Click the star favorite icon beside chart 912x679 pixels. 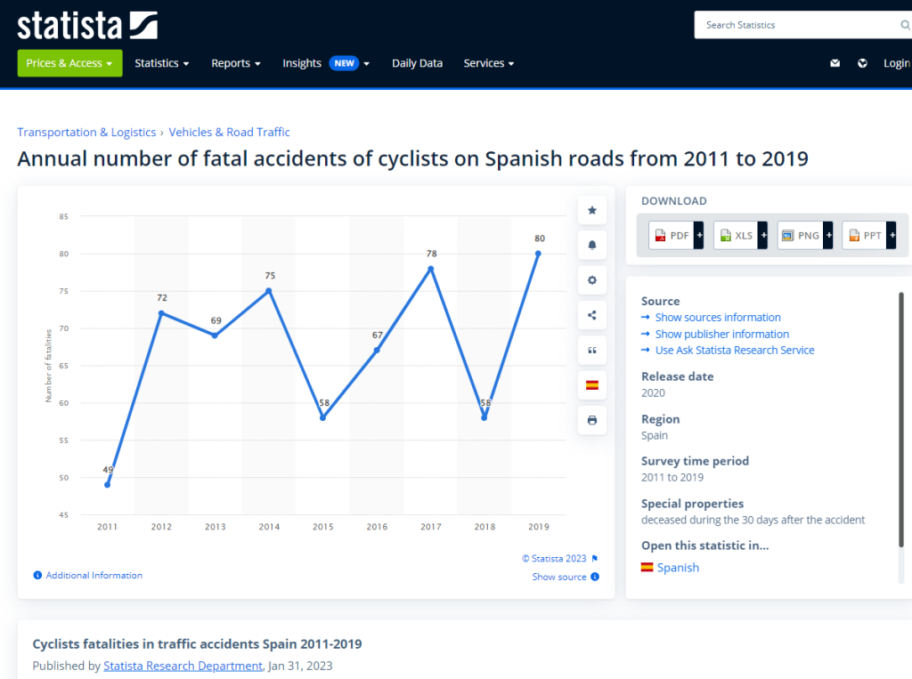592,211
